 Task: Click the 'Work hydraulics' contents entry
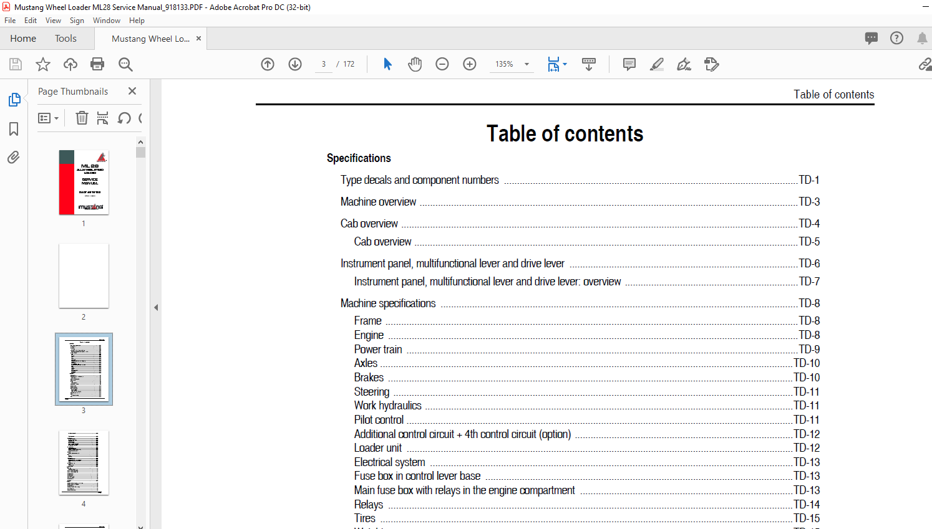point(388,406)
